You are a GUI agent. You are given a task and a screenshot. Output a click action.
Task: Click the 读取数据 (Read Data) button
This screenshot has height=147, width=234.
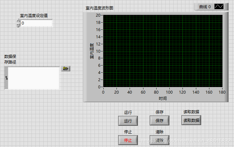(191, 120)
